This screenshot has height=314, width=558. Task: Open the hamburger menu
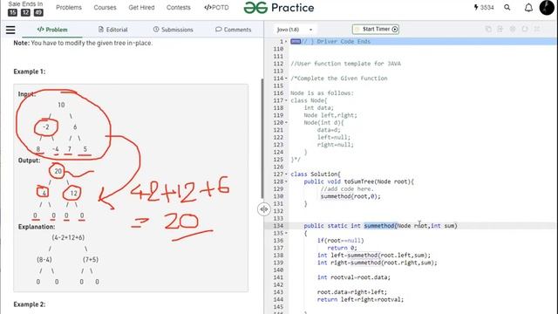pyautogui.click(x=10, y=30)
